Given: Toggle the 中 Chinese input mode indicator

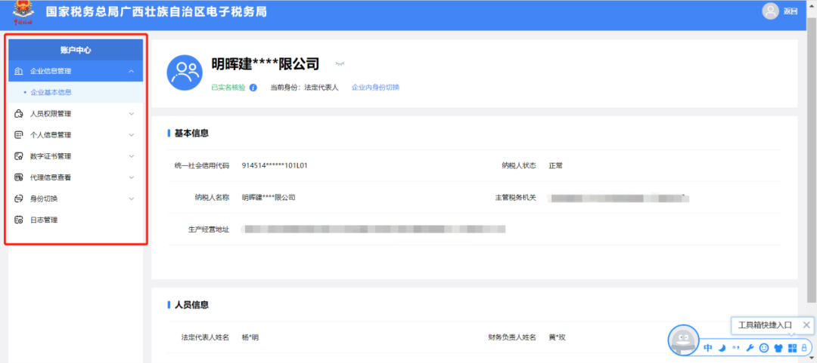Looking at the screenshot, I should coord(708,348).
